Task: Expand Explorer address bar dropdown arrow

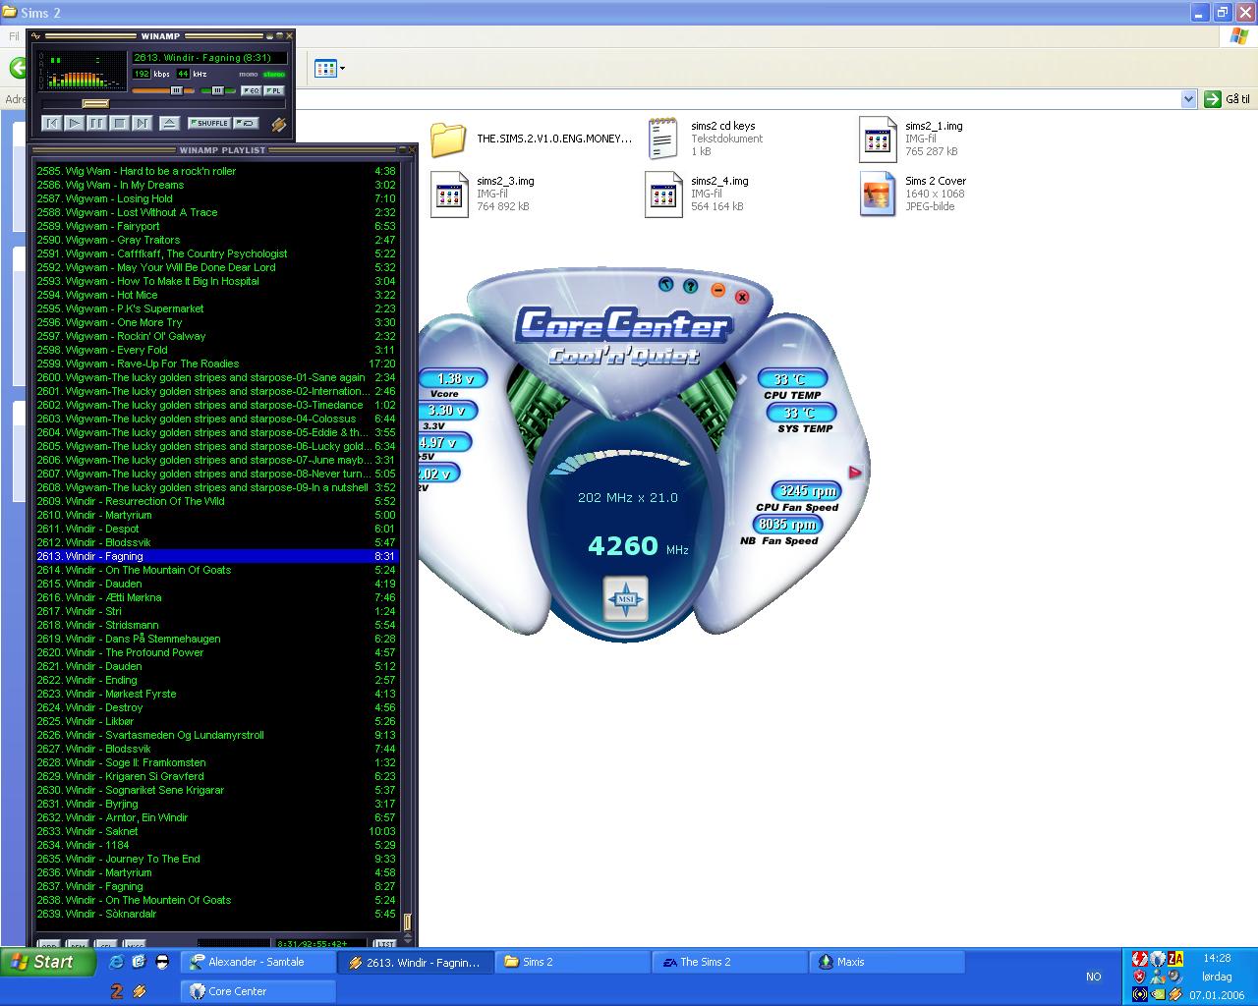Action: tap(1188, 98)
